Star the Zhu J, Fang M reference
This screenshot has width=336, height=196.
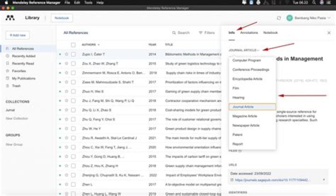pos(66,101)
